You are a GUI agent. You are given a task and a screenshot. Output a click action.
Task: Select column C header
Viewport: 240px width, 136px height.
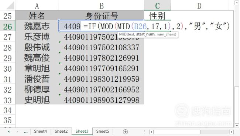(157, 6)
